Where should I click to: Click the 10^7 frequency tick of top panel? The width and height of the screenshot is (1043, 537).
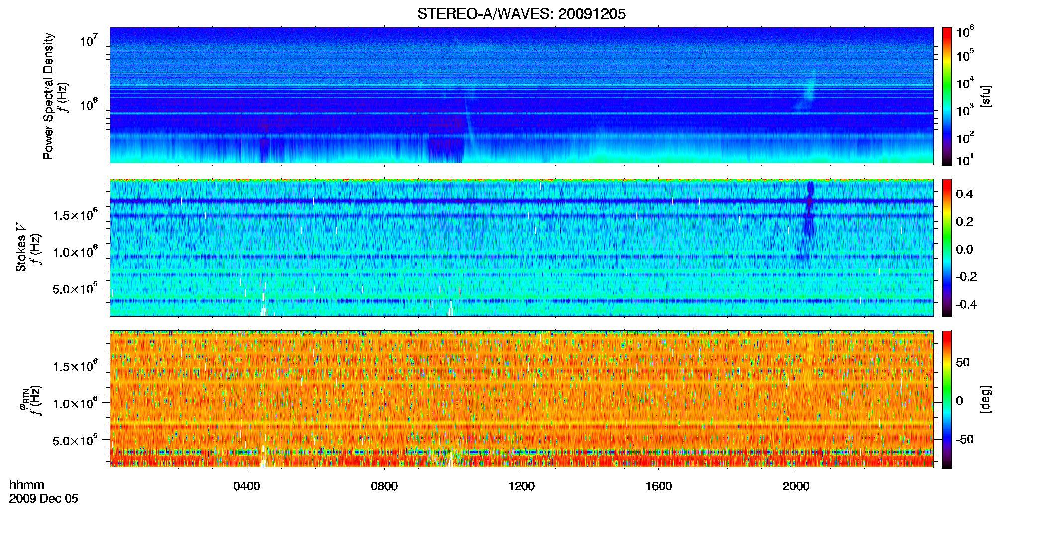pyautogui.click(x=88, y=40)
